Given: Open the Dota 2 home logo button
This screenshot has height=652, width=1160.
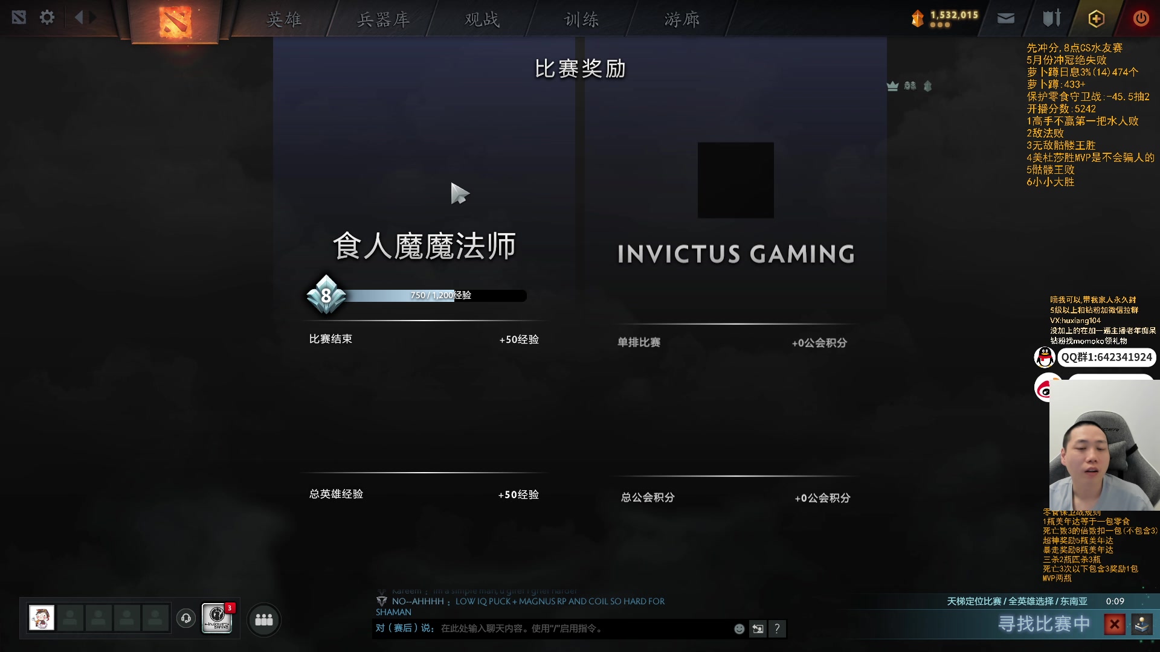Looking at the screenshot, I should pos(175,21).
